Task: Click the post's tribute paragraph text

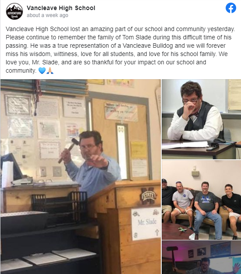Action: [x=120, y=50]
